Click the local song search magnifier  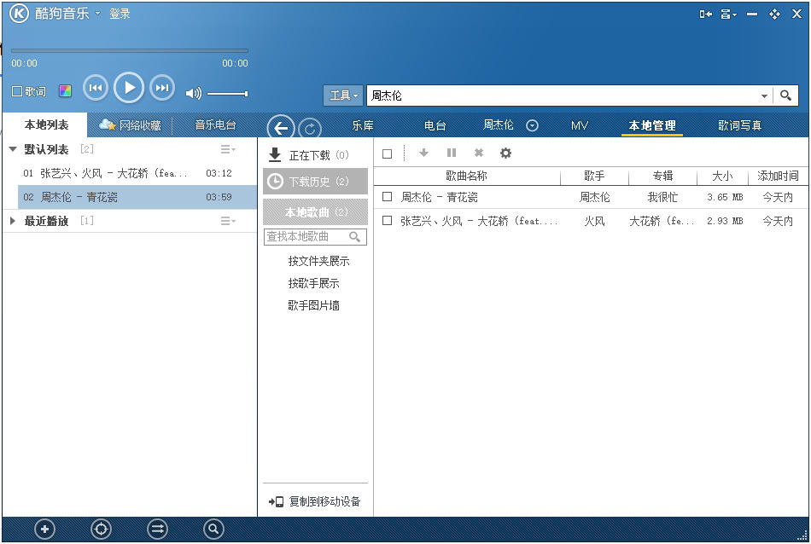355,236
